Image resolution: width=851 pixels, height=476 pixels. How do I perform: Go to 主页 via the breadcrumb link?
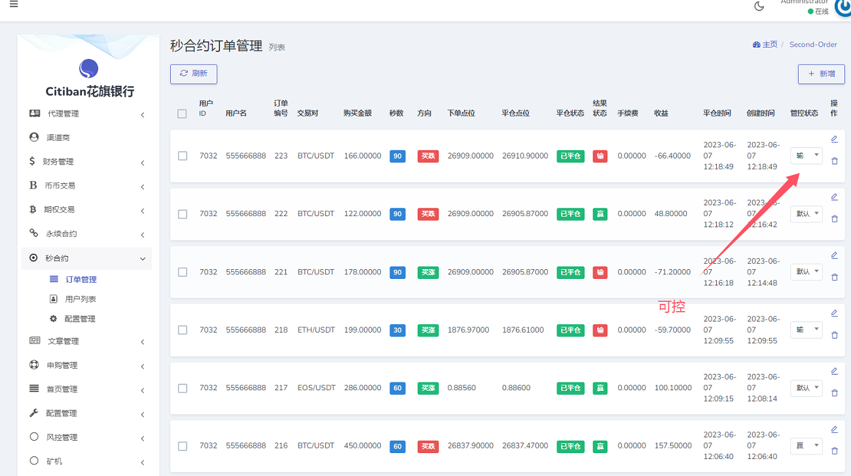(765, 45)
